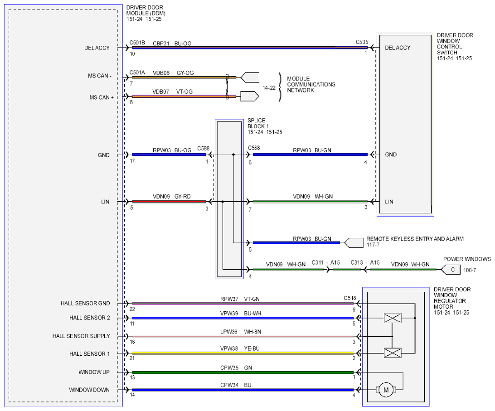Select the CPW34 BU blue wire
Viewport: 495px width, 411px height.
point(243,390)
